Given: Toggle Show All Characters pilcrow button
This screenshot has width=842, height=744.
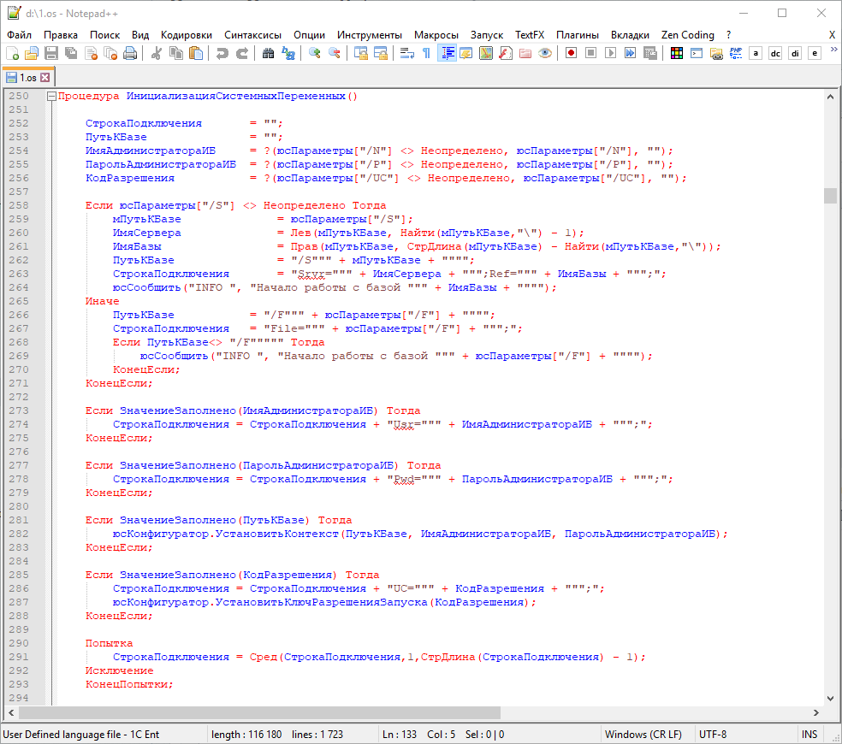Looking at the screenshot, I should coord(426,53).
